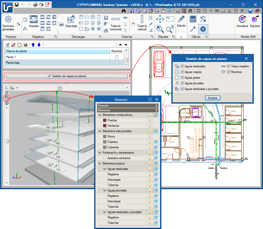Toggle wireframe mode for Cubiertas
The width and height of the screenshot is (263, 229).
click(156, 147)
